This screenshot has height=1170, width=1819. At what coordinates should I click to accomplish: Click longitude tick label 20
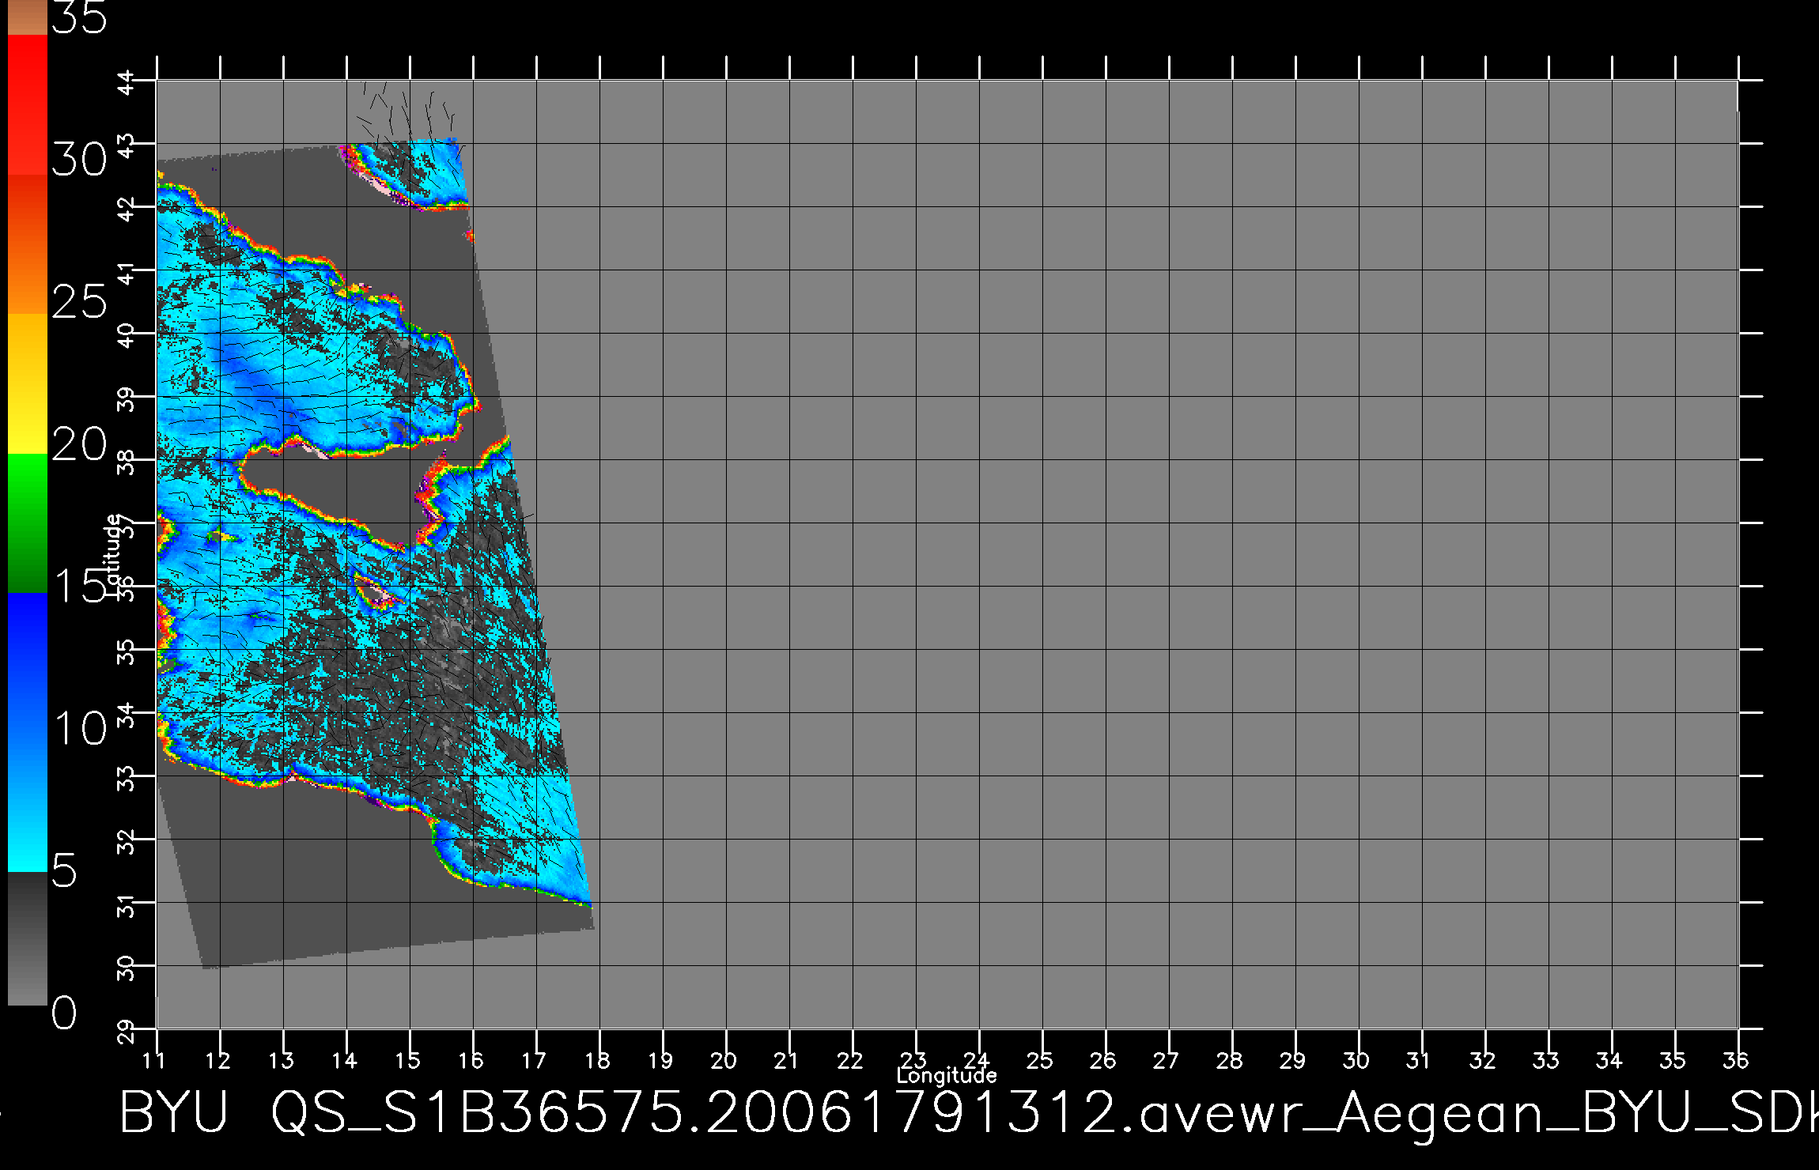[724, 1060]
